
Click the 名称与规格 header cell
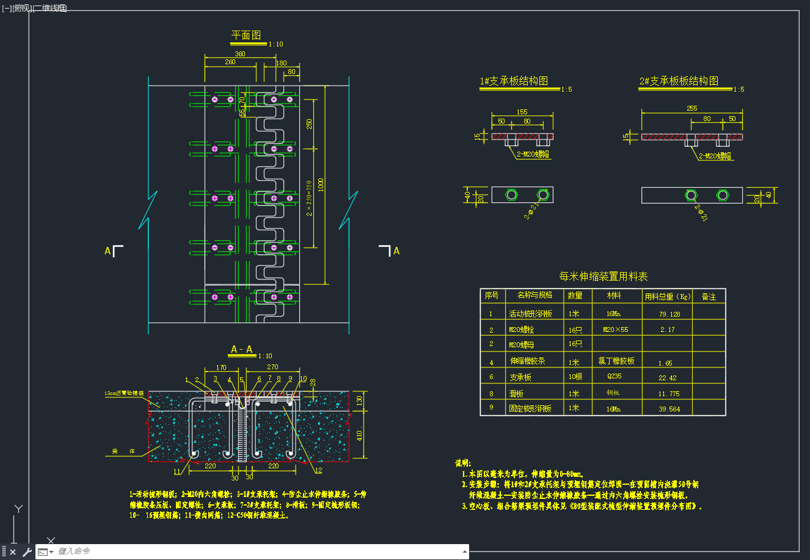click(535, 295)
